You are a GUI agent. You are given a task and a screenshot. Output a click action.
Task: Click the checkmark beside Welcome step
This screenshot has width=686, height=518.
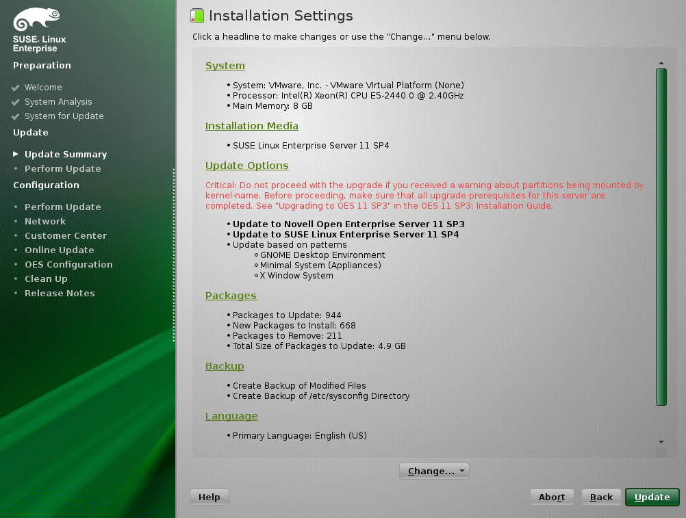pos(15,88)
